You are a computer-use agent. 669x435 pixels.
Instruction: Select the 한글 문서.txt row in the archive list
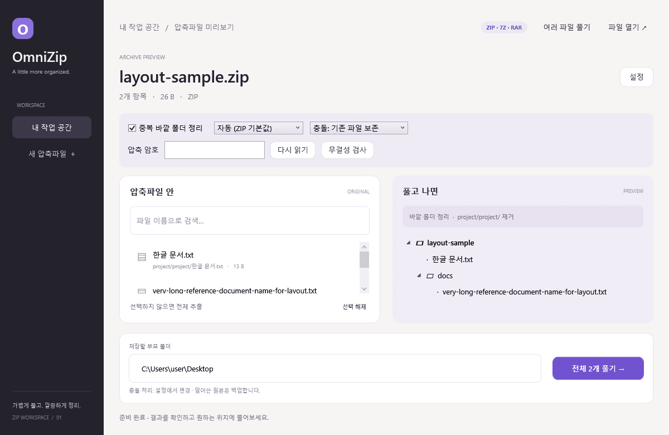245,260
